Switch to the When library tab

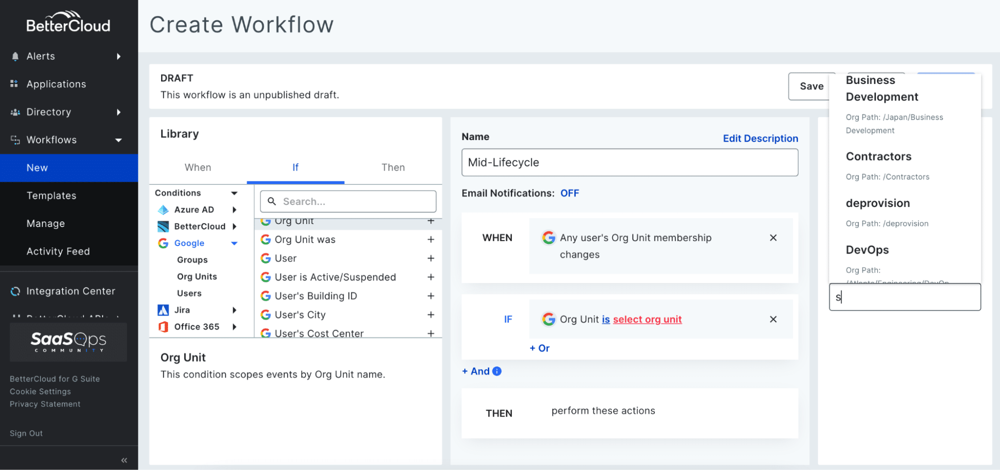point(198,167)
